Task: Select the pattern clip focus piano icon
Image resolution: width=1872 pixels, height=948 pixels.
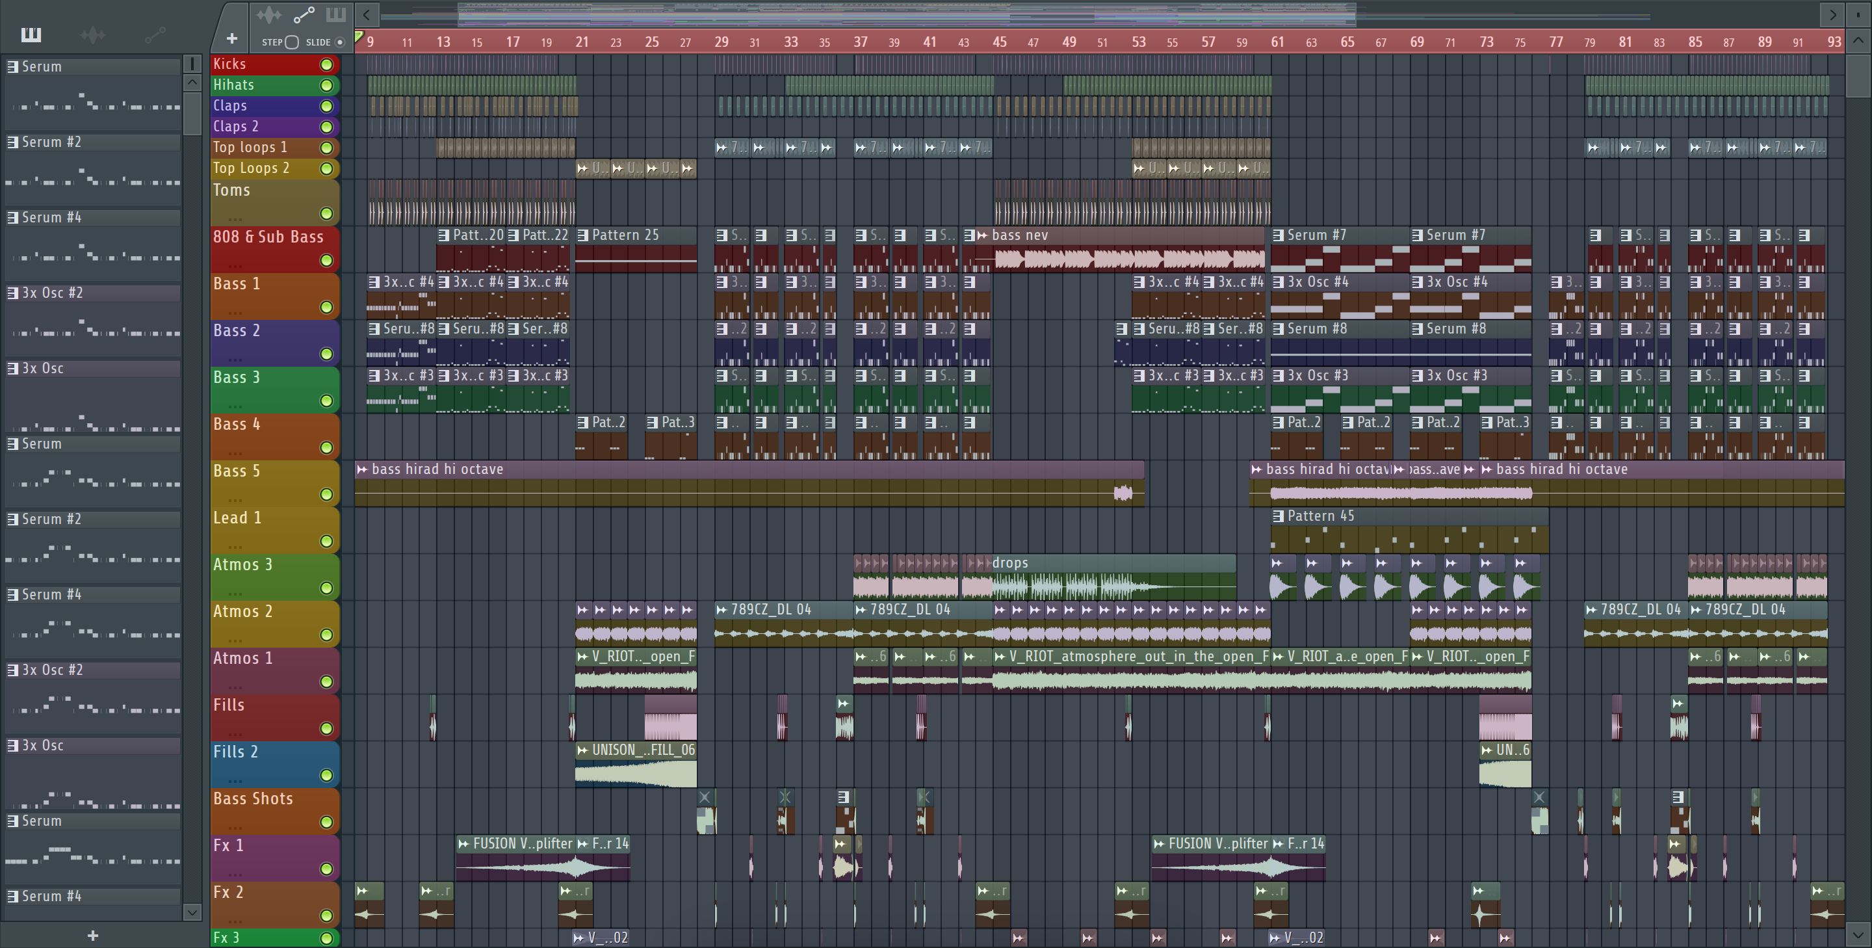Action: tap(336, 14)
